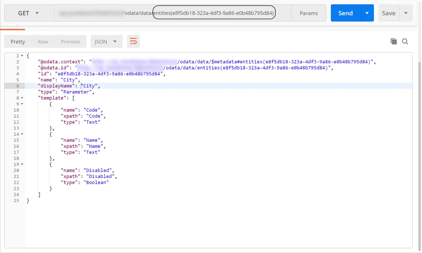Image resolution: width=422 pixels, height=253 pixels.
Task: Collapse the Code object at line 9
Action: (x=22, y=104)
